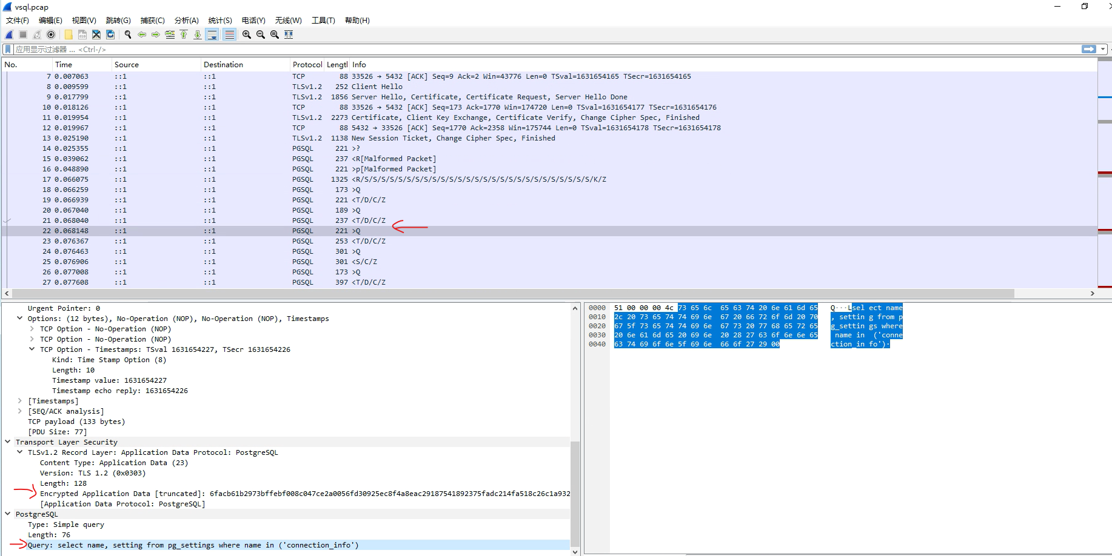Sort packets by No. column header
This screenshot has width=1112, height=556.
coord(27,65)
